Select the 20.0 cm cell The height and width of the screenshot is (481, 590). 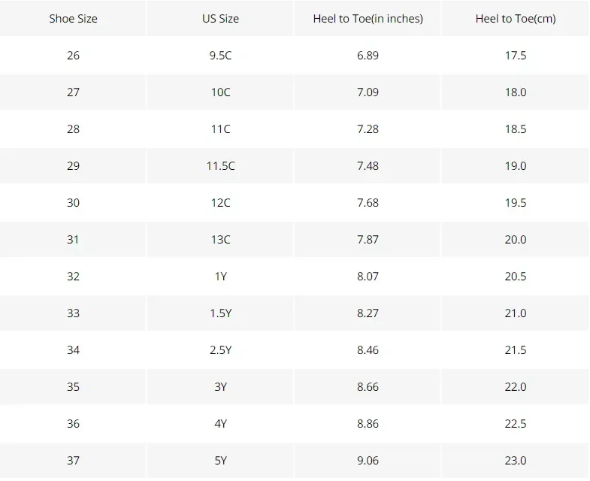pos(516,240)
